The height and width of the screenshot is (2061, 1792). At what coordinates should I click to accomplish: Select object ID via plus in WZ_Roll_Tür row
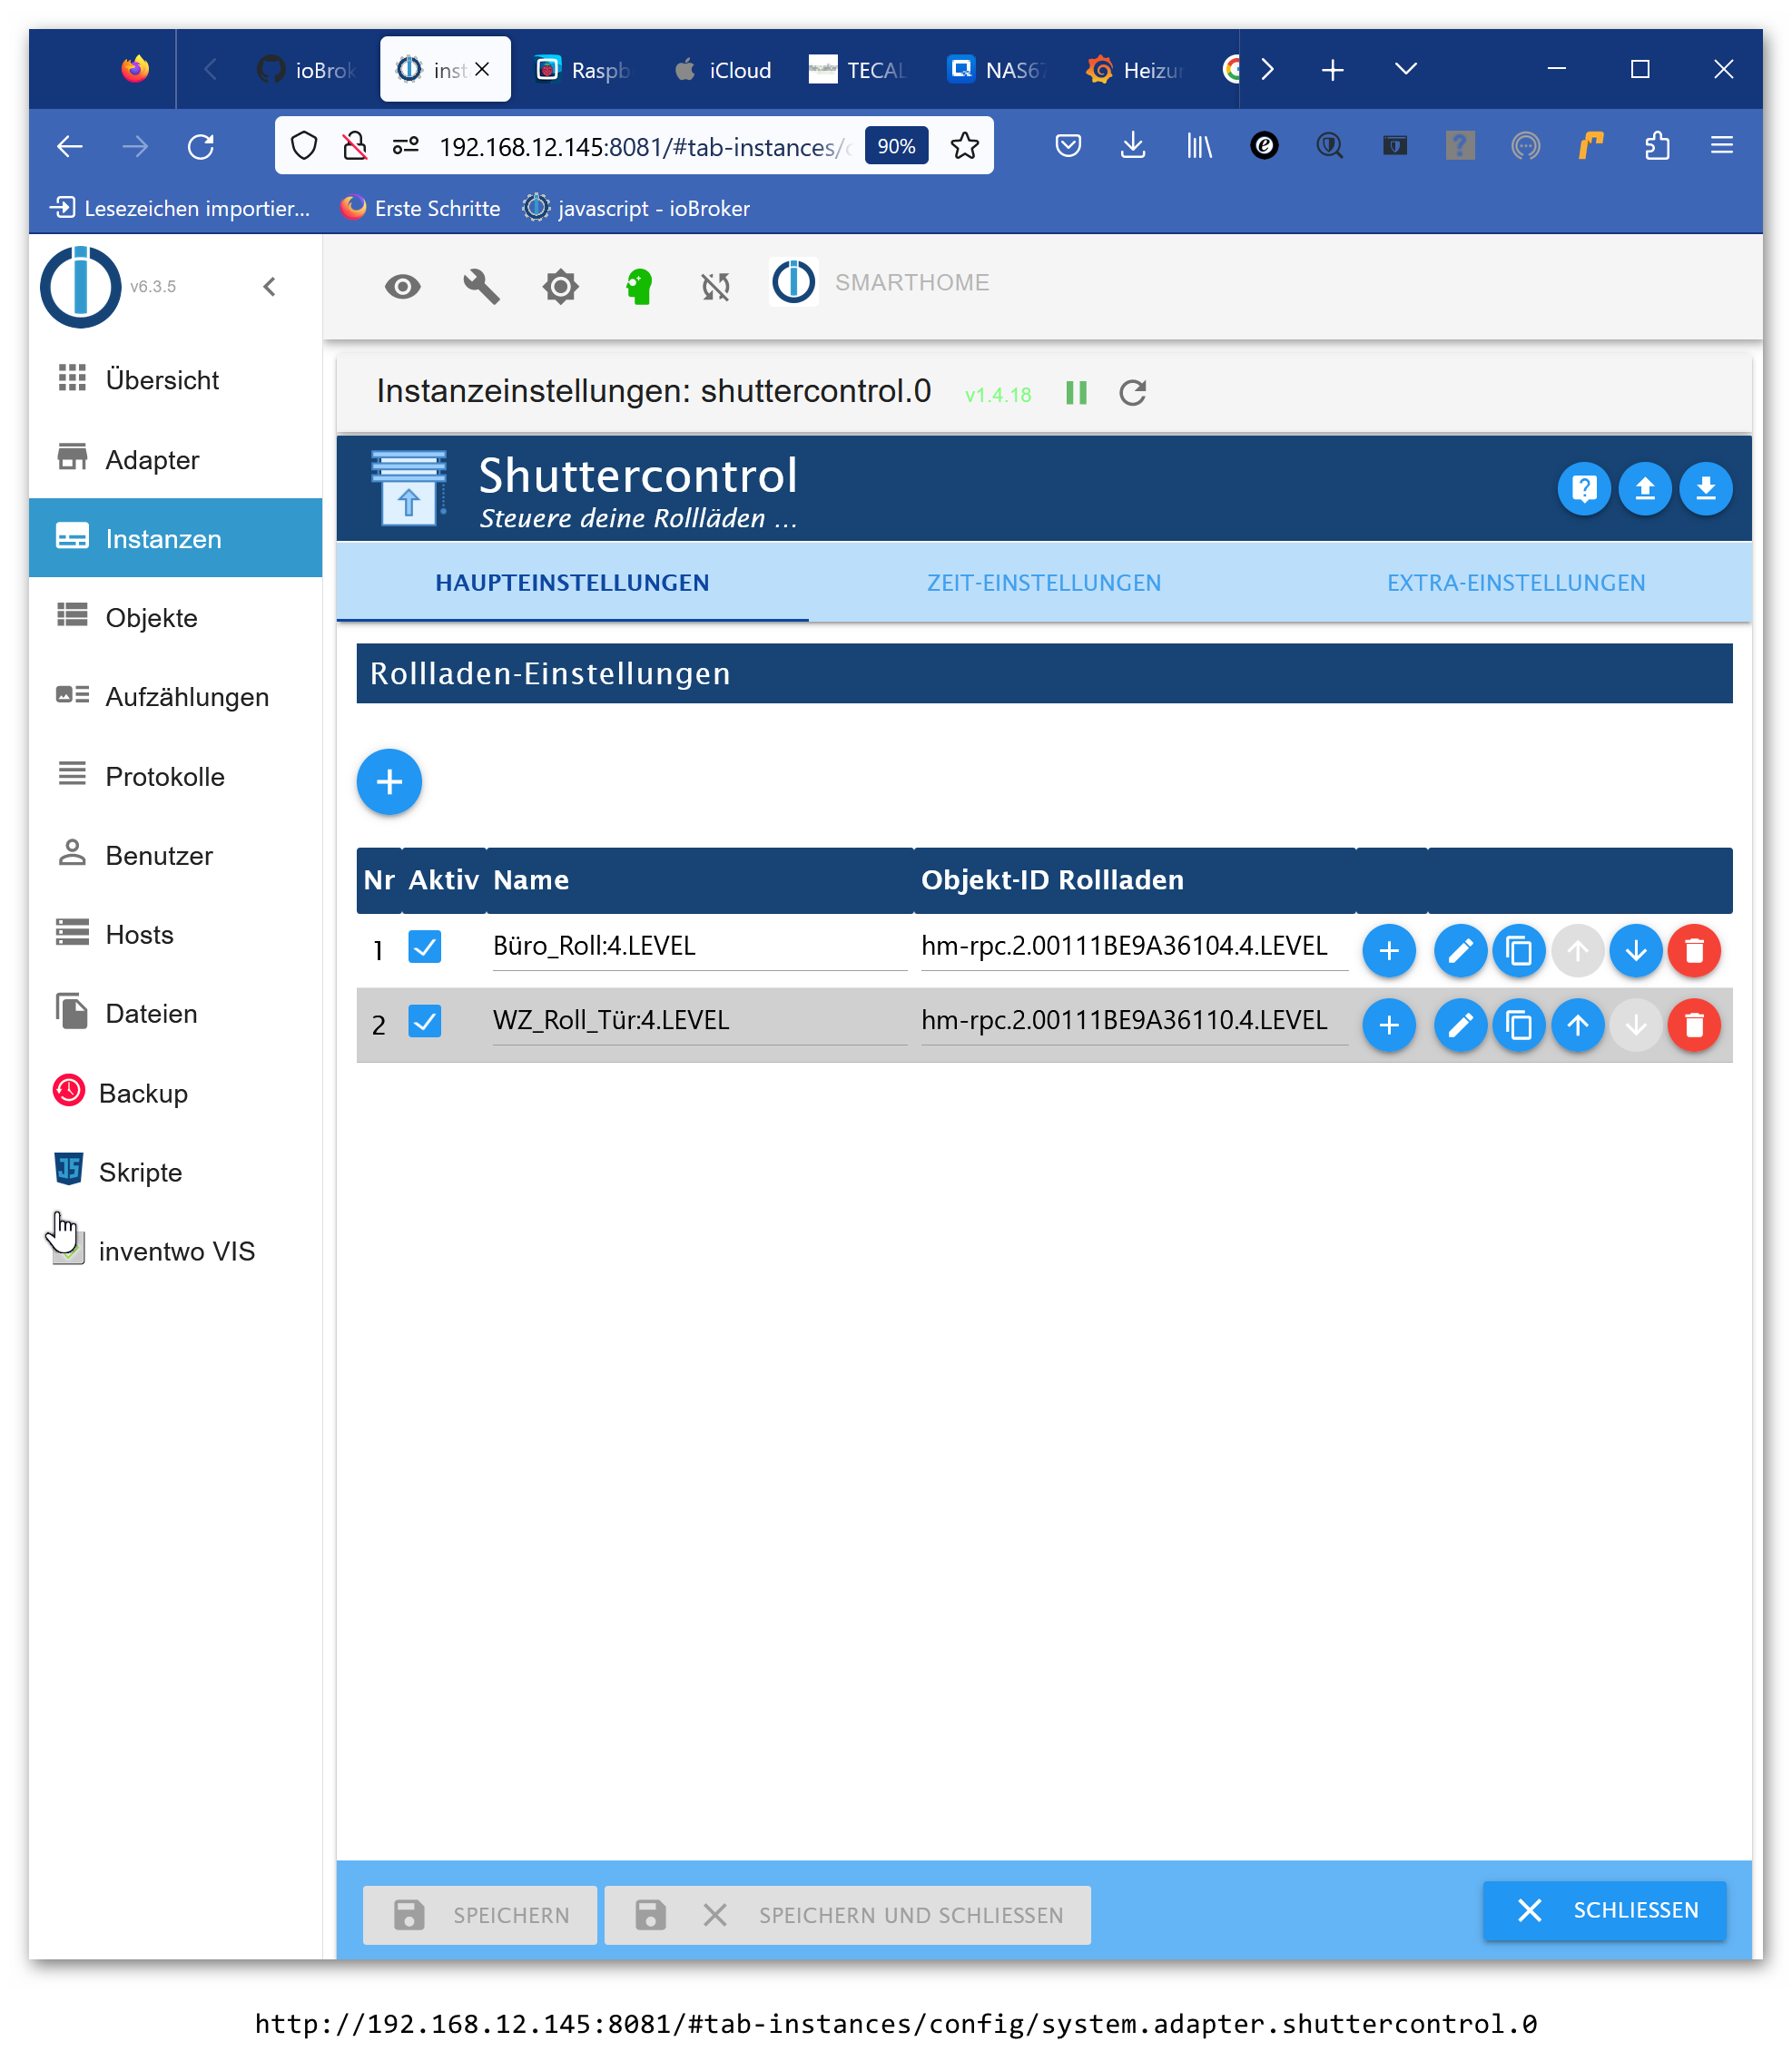[x=1389, y=1026]
